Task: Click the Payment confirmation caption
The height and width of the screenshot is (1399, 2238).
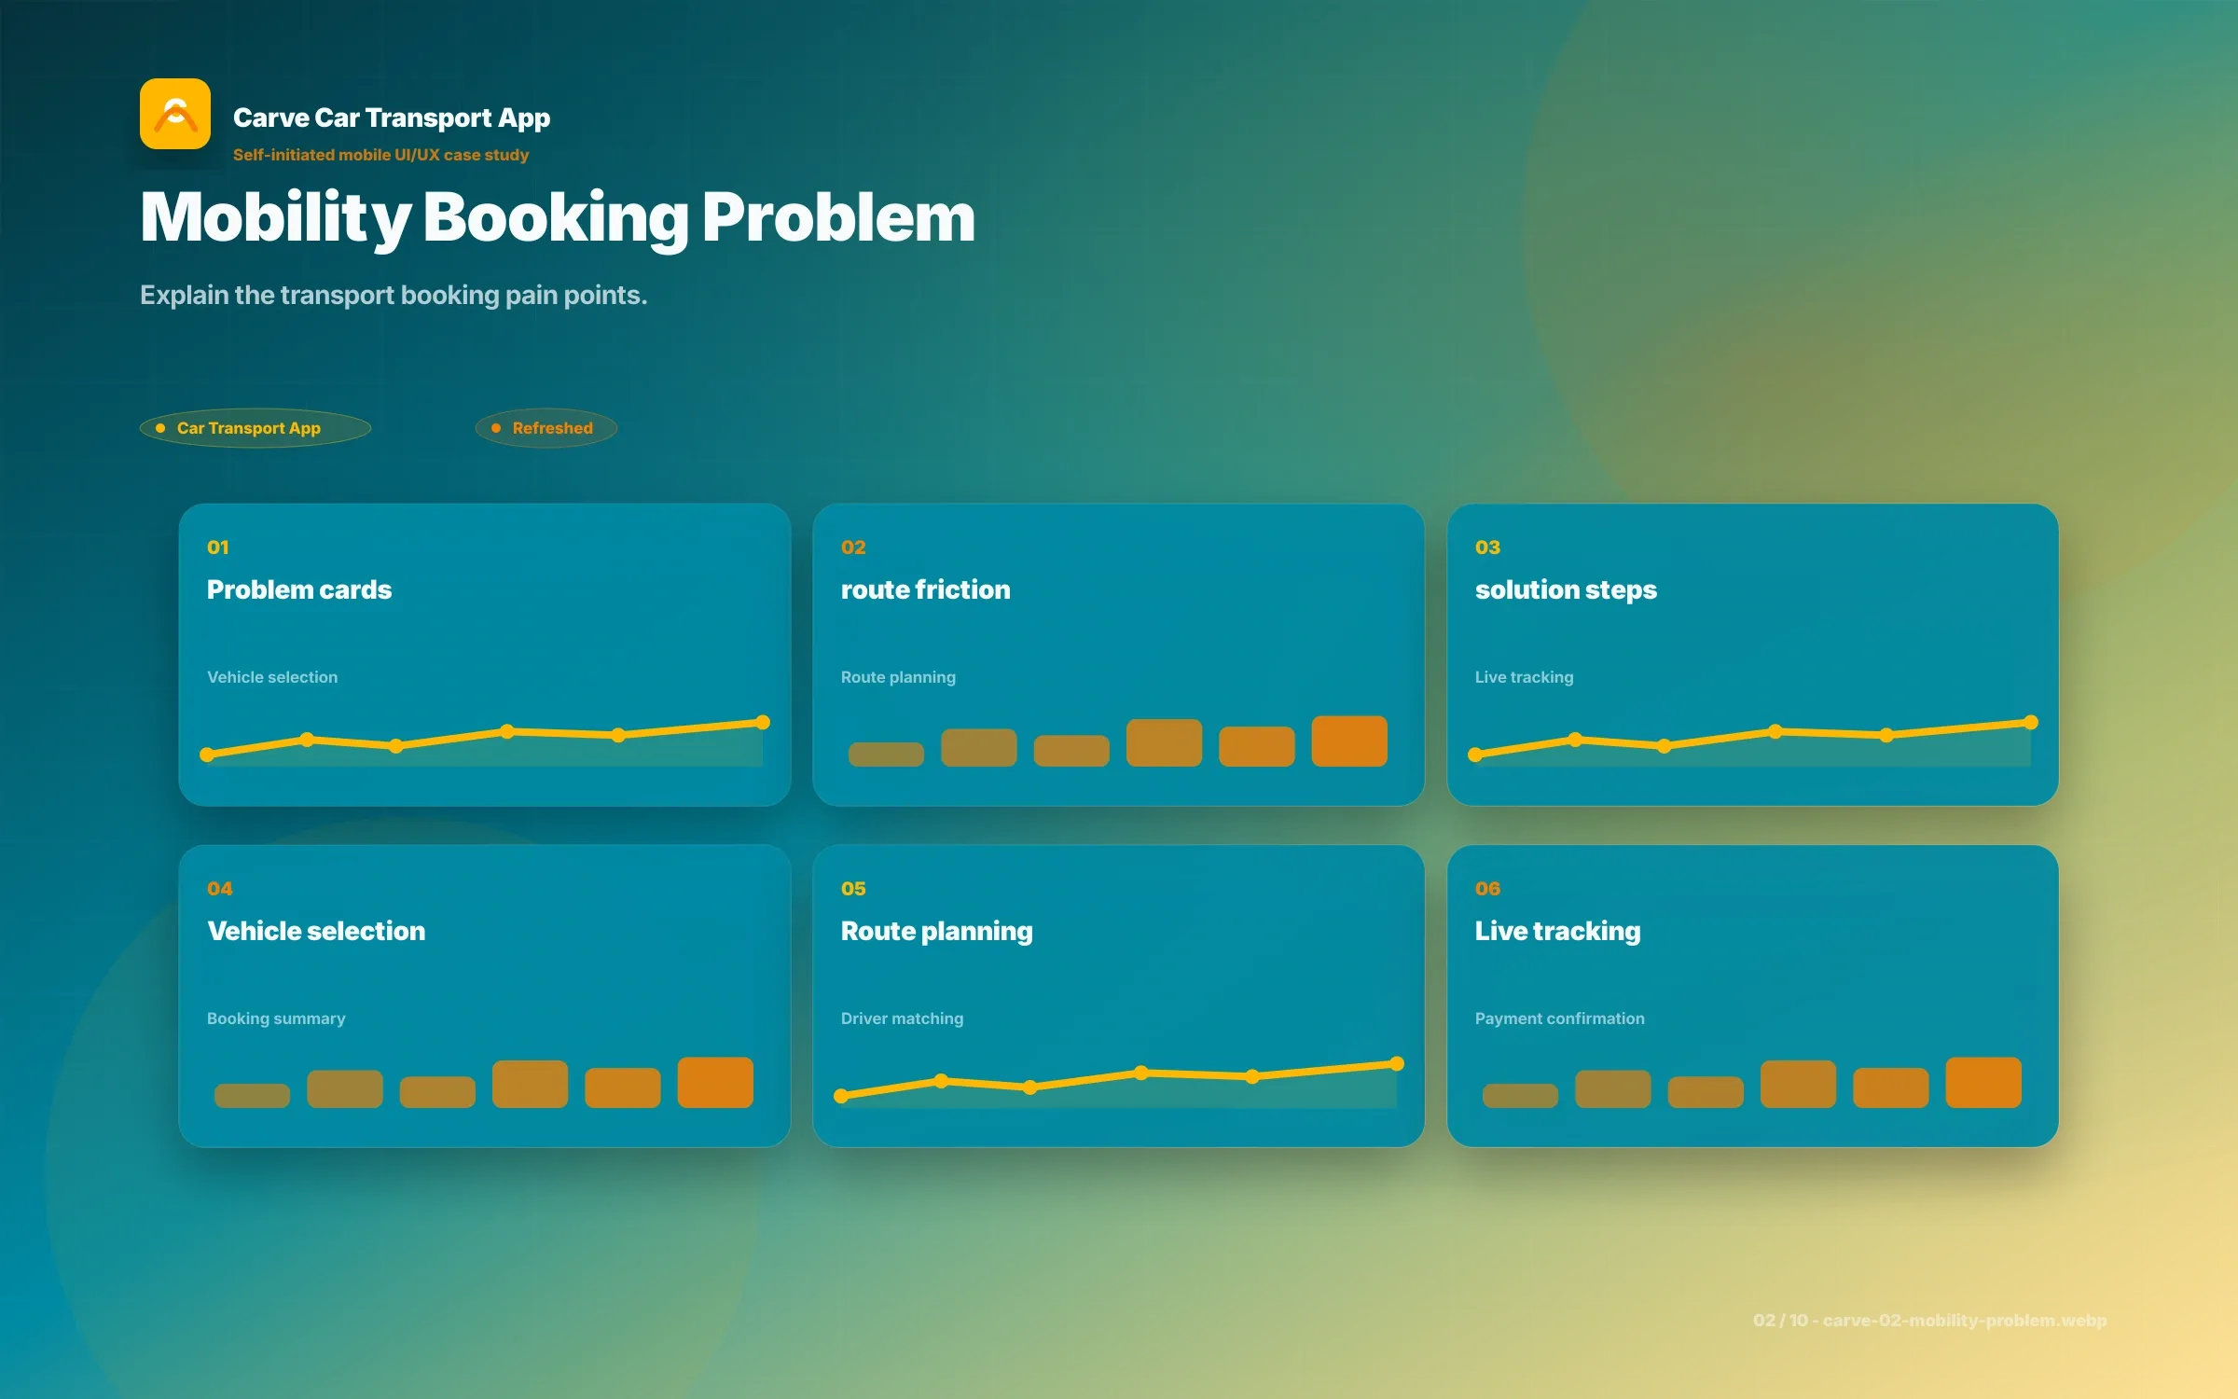Action: coord(1559,1019)
